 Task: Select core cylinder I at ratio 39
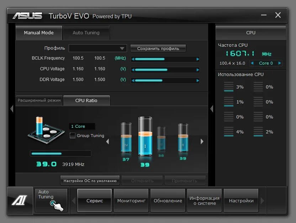(145, 136)
